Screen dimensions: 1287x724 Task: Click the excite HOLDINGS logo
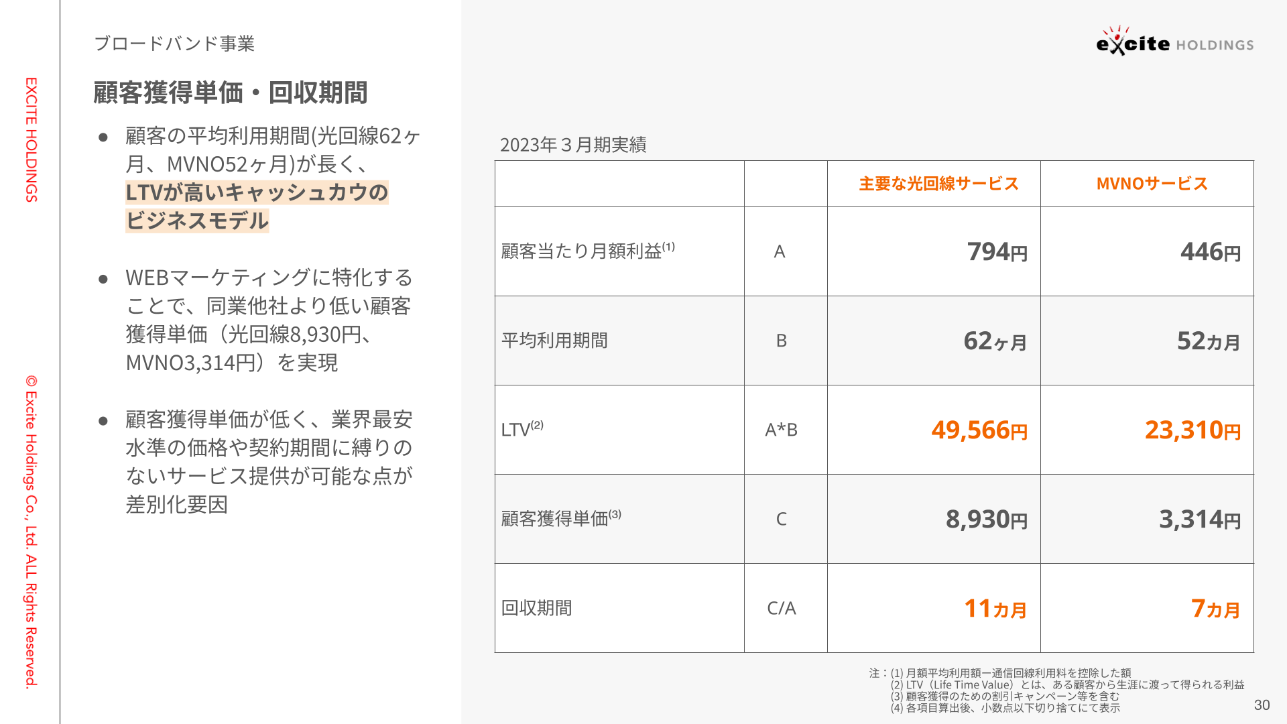coord(1175,41)
